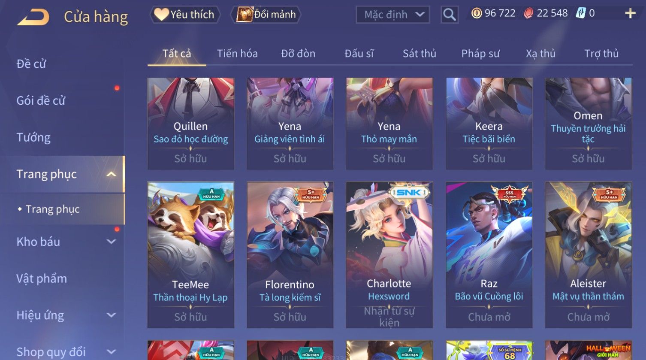Tap the heart icon in Yêu thích
This screenshot has height=360, width=646.
click(x=162, y=15)
